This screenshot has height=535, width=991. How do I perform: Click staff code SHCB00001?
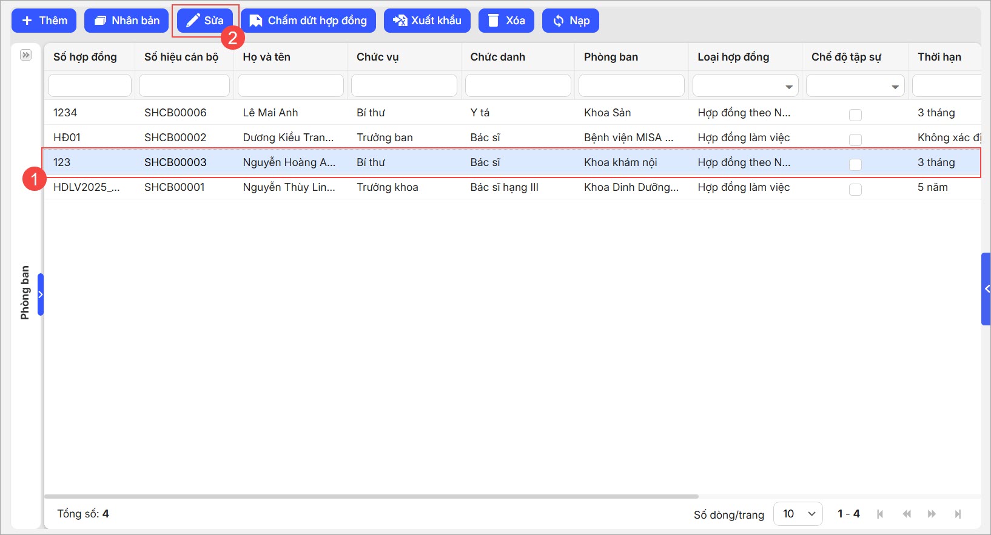(175, 187)
